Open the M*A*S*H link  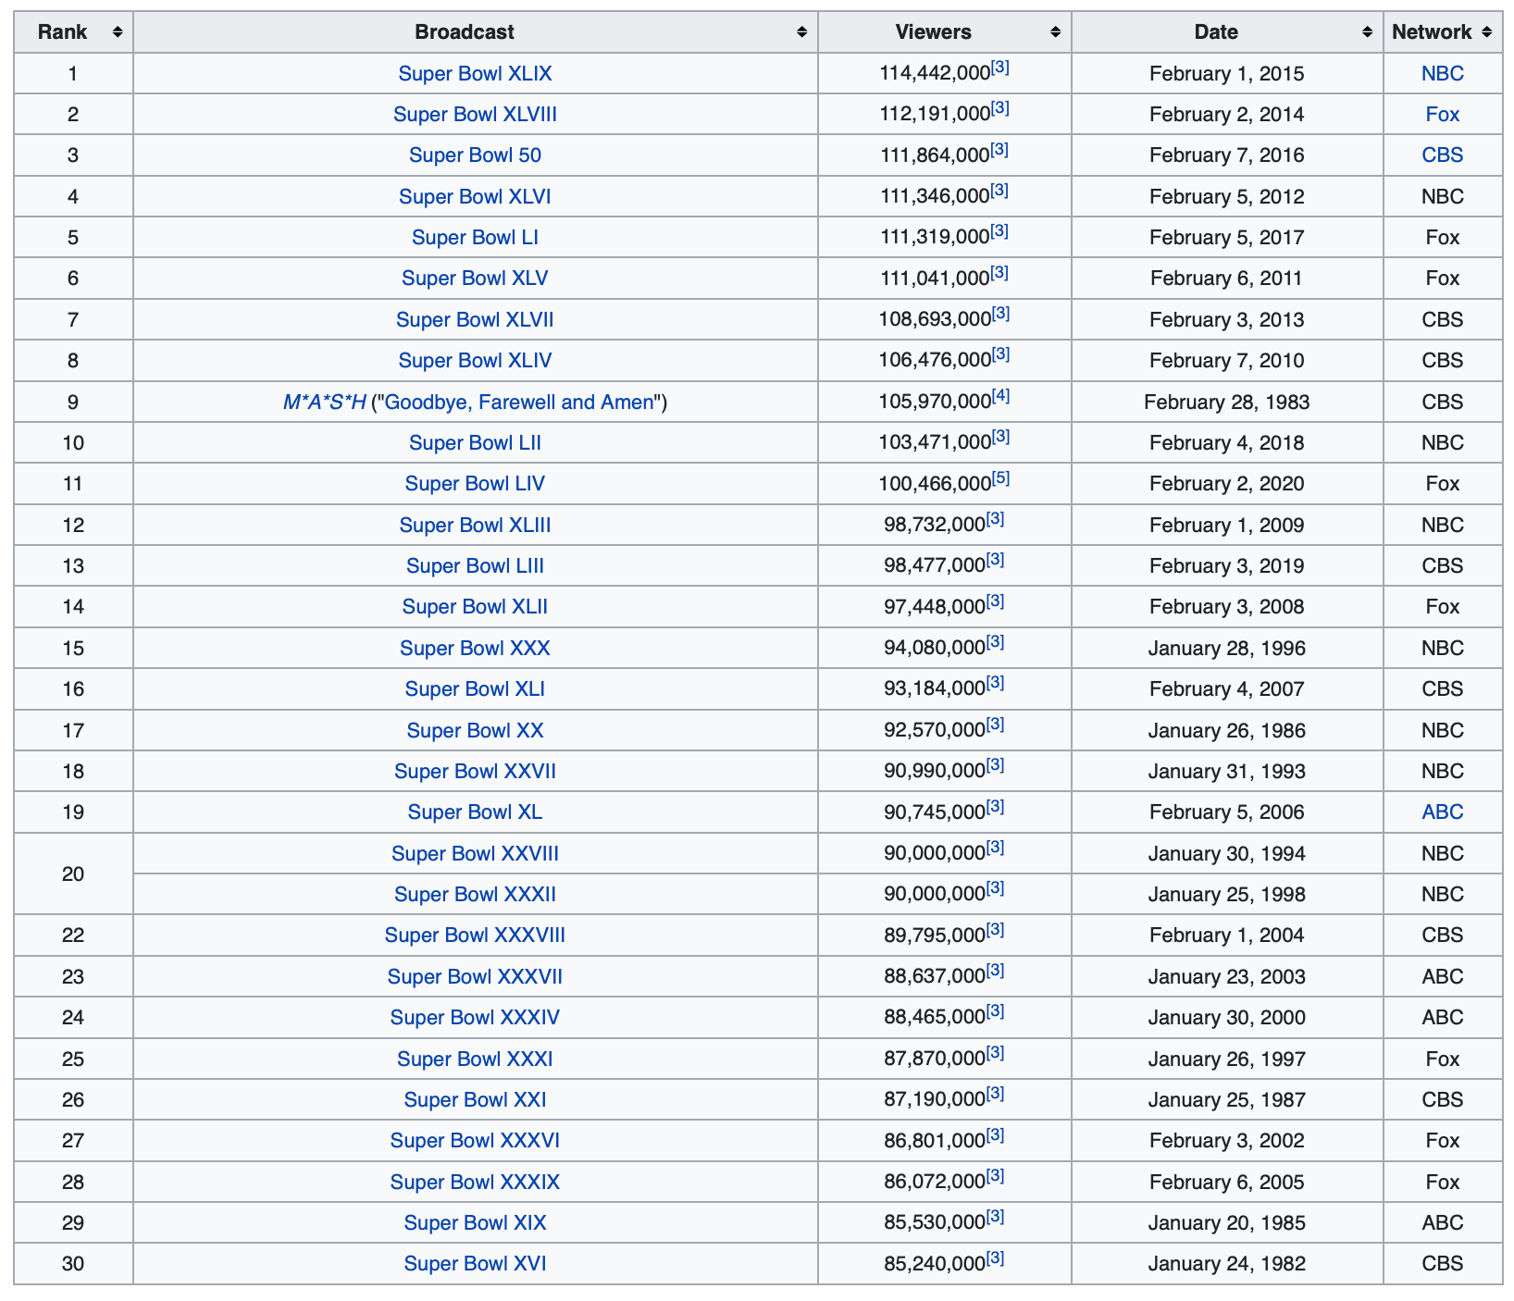325,403
